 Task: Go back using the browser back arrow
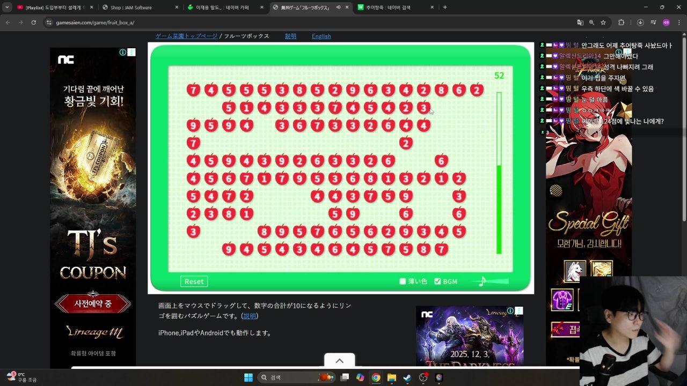(8, 23)
